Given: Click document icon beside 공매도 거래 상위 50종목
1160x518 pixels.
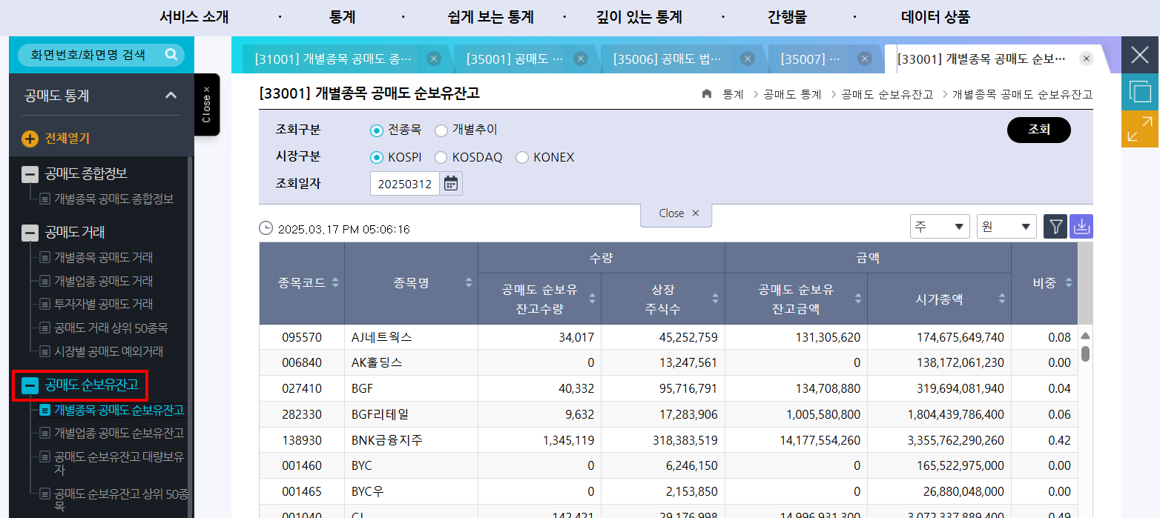Looking at the screenshot, I should click(x=45, y=328).
